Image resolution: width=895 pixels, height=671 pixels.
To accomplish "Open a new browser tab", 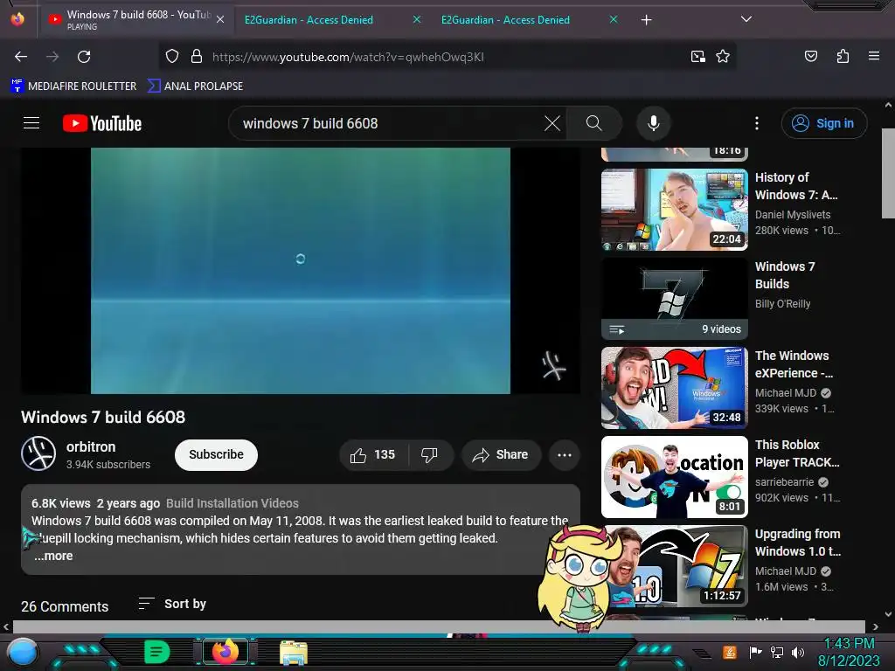I will click(646, 20).
